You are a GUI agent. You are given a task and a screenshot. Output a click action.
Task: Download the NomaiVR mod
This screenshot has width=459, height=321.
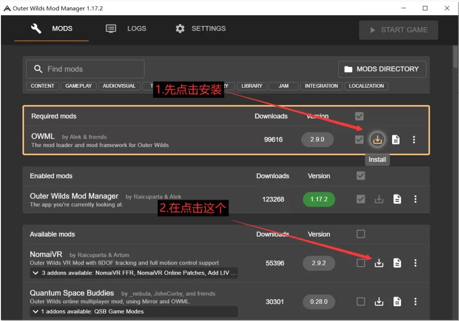(379, 263)
